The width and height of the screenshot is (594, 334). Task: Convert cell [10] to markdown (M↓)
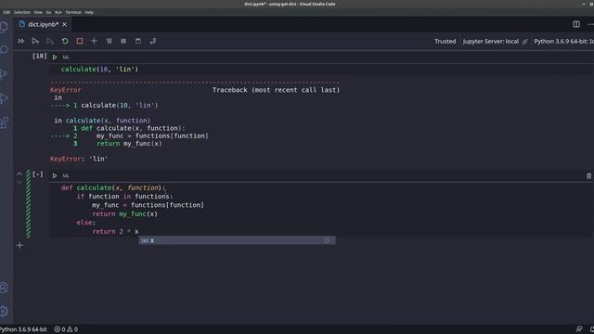click(x=66, y=58)
